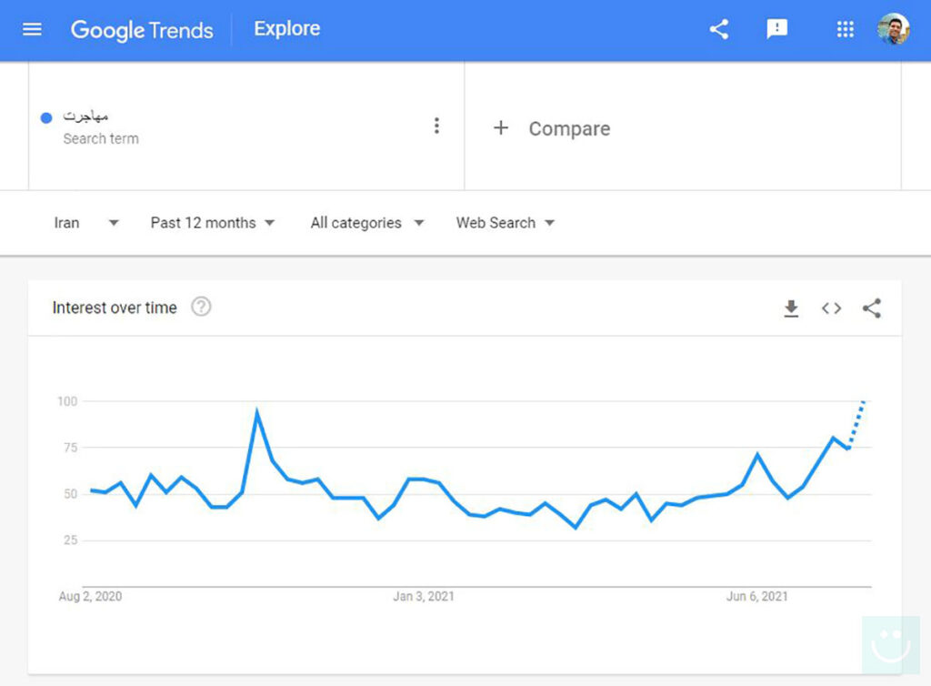Click the blue search term color dot
Viewport: 931px width, 686px height.
pyautogui.click(x=46, y=117)
